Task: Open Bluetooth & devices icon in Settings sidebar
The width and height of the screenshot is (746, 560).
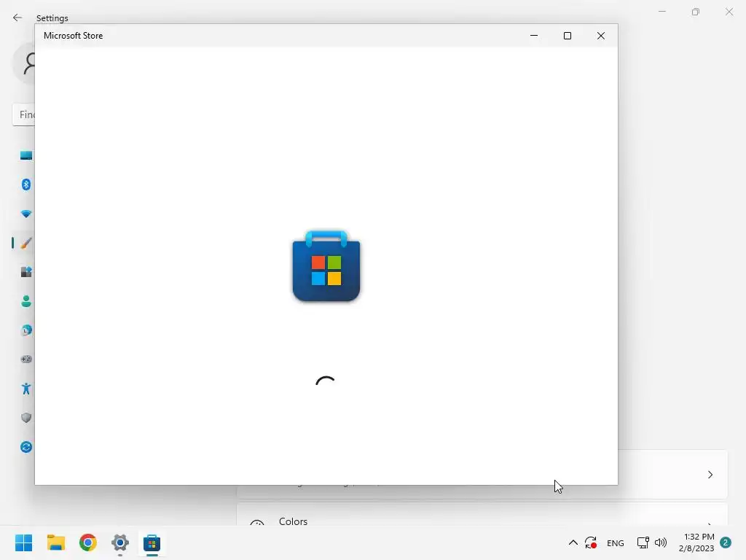Action: [x=26, y=184]
